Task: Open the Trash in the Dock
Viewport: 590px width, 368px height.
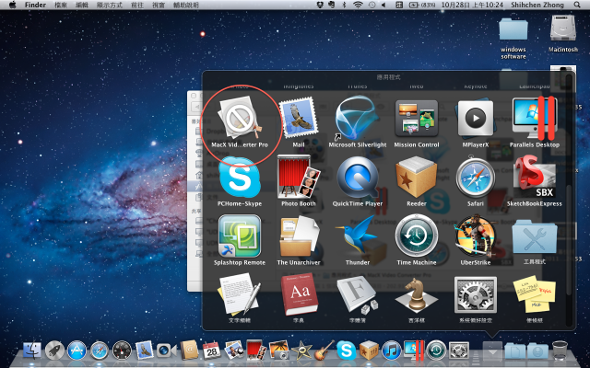Action: [x=560, y=351]
